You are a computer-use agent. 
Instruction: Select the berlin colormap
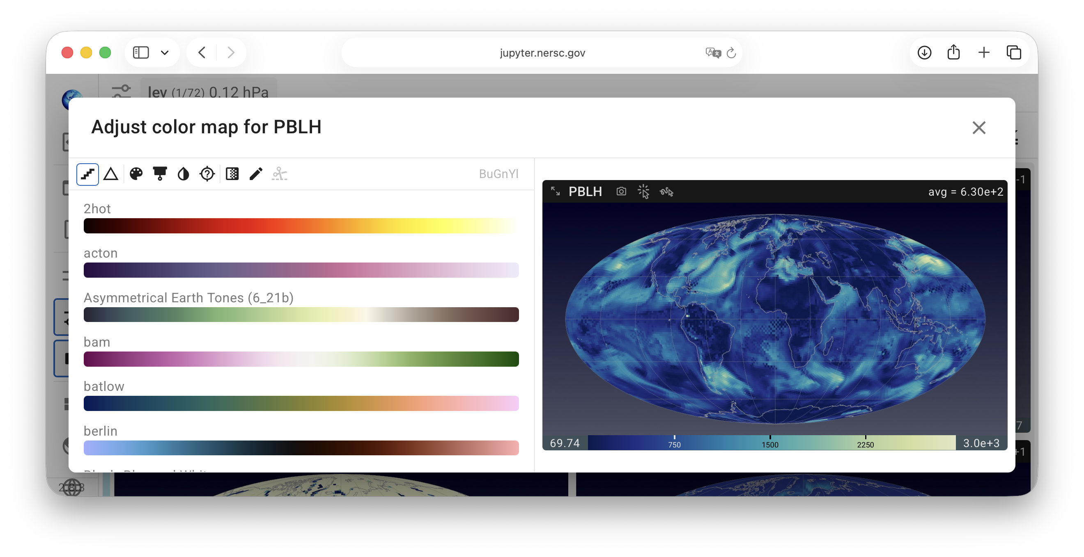click(x=301, y=448)
